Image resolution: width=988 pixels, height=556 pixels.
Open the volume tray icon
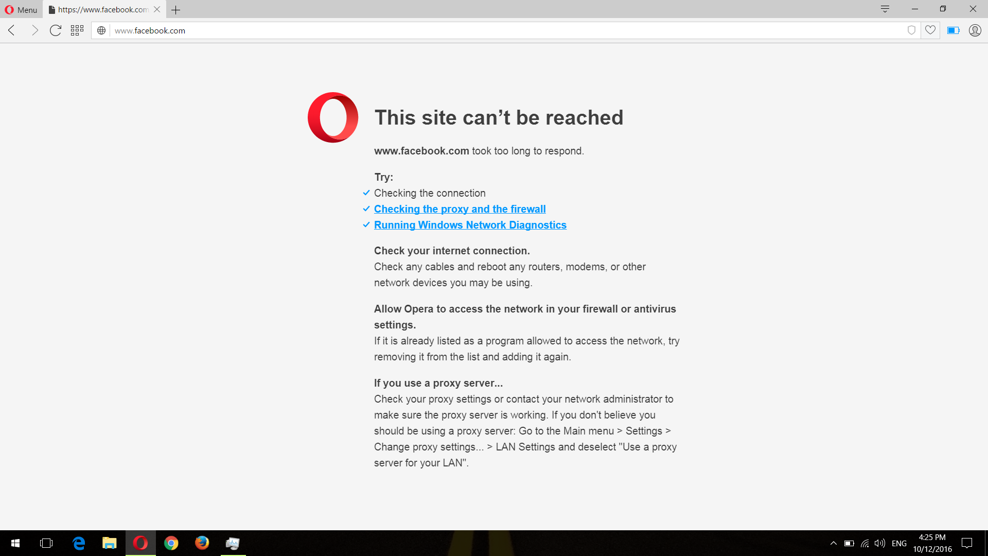(880, 543)
